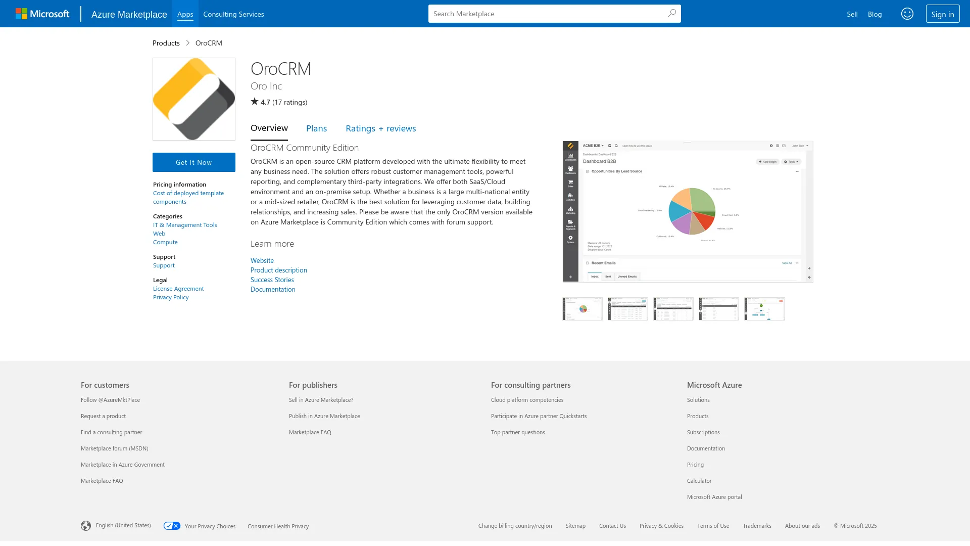The image size is (970, 546).
Task: Open Subscriptions footer link
Action: click(x=703, y=432)
